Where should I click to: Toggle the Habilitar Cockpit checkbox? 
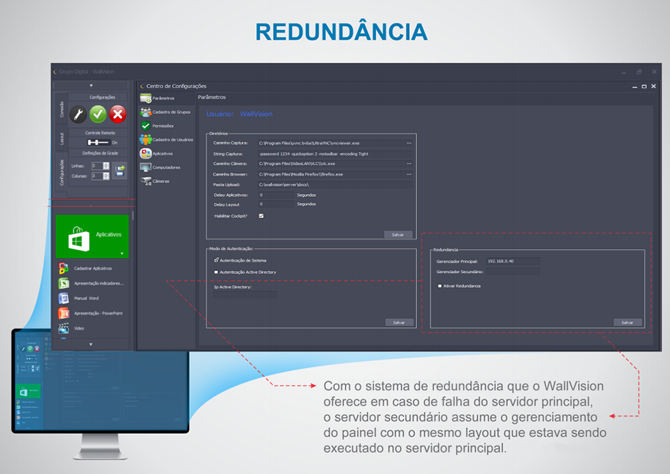click(261, 216)
